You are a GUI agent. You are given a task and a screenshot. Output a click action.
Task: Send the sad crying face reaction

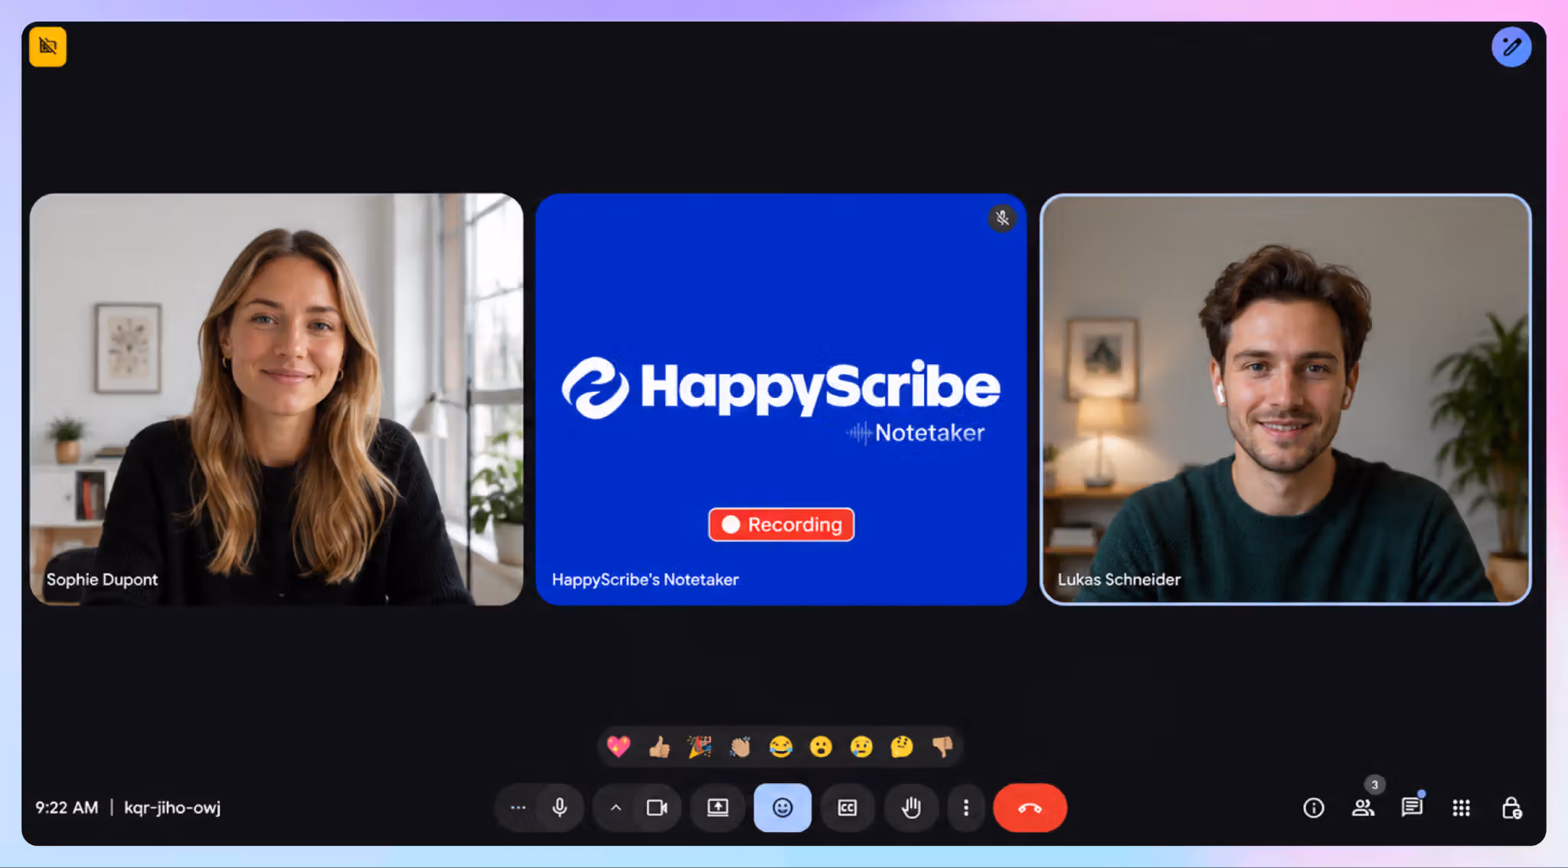point(861,746)
